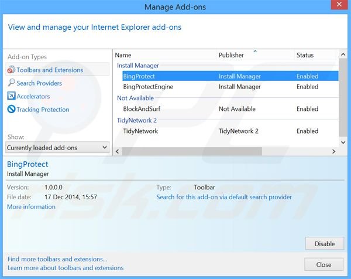Click the BingProtect details heading
Image resolution: width=351 pixels, height=279 pixels.
click(27, 164)
